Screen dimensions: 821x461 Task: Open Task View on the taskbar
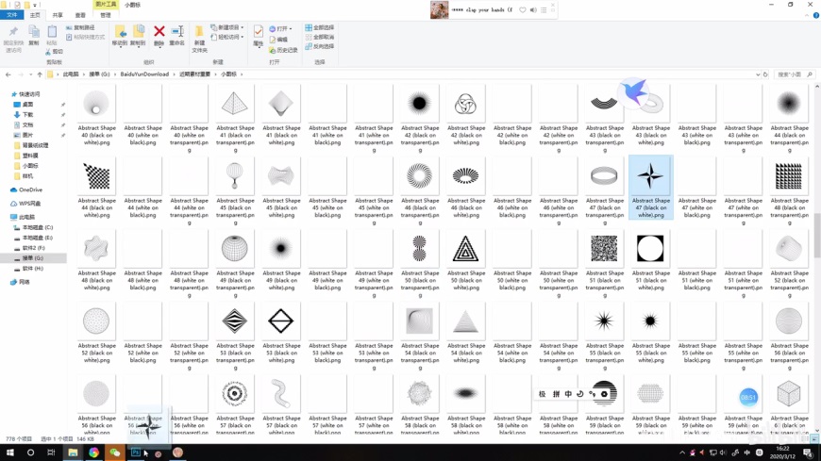(x=51, y=453)
